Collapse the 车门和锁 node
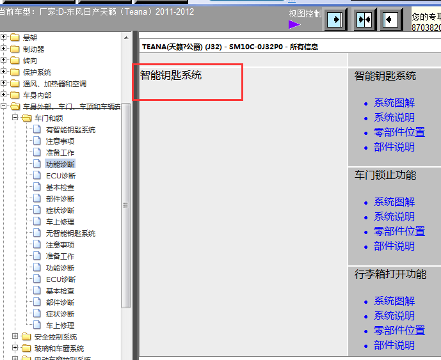 click(x=15, y=118)
